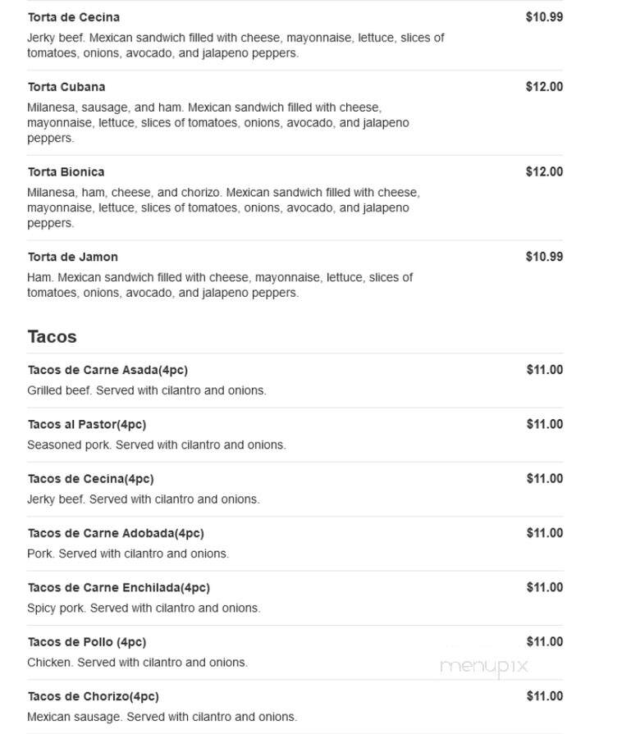Click Torta Bionica's $12.00 price
The height and width of the screenshot is (734, 631).
coord(544,171)
